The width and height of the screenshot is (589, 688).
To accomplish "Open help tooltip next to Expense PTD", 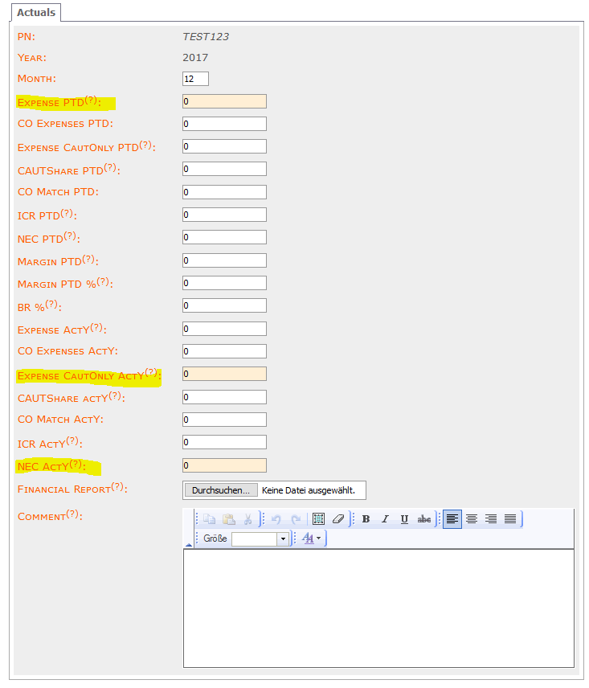I will 91,100.
